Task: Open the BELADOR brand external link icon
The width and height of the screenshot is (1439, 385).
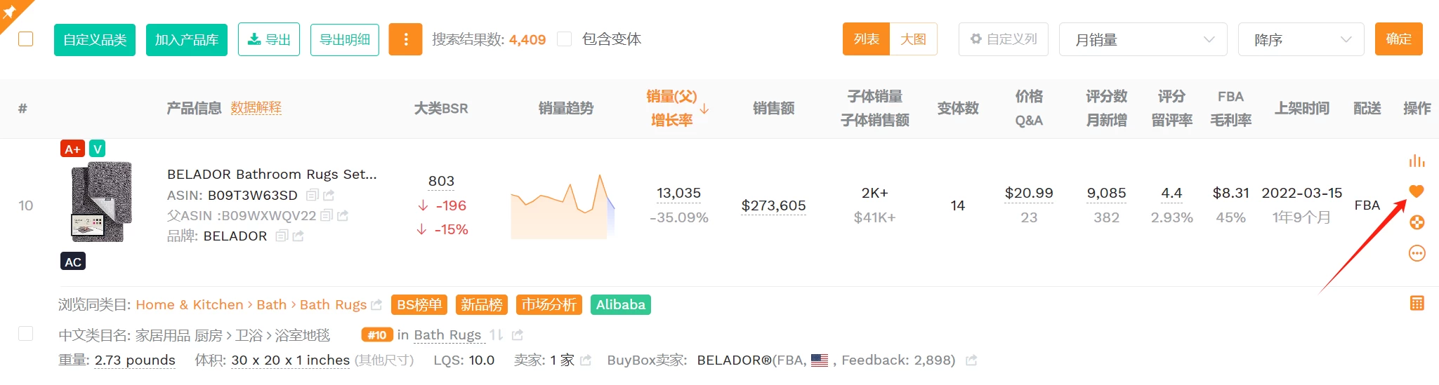Action: pyautogui.click(x=298, y=236)
